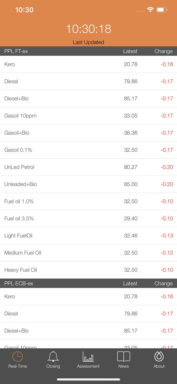Open the Assessment bar-chart icon
The height and width of the screenshot is (384, 177).
tap(88, 356)
